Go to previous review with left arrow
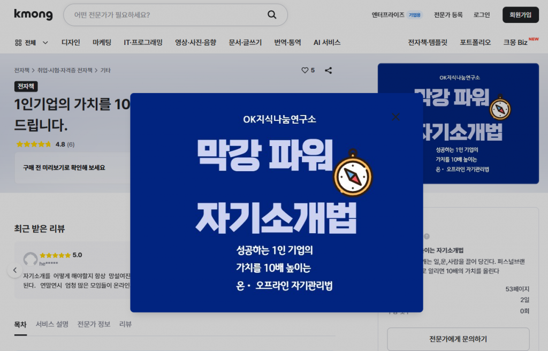Viewport: 548px width, 351px height. tap(15, 270)
